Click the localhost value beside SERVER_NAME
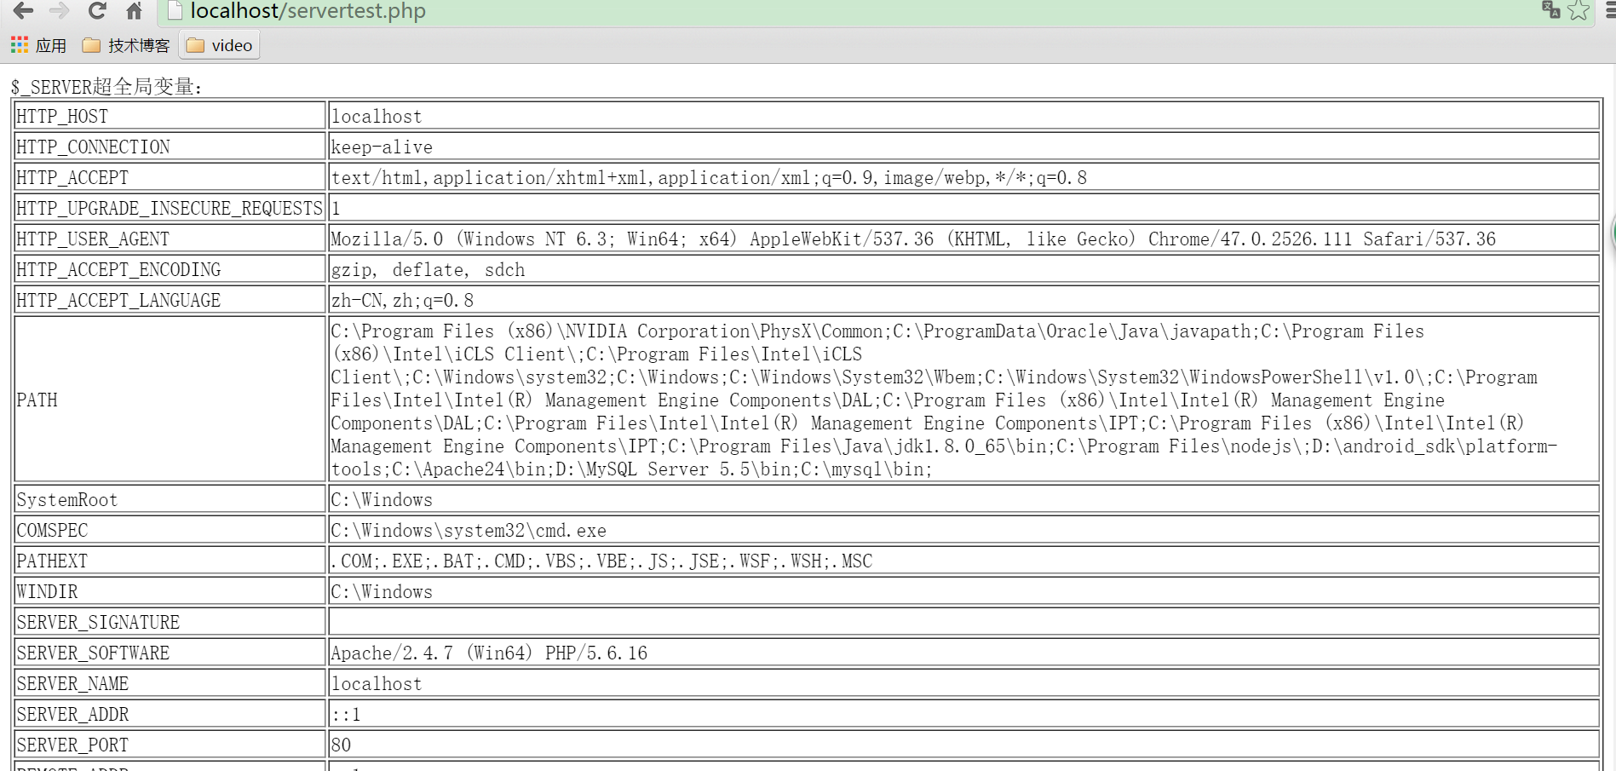1616x771 pixels. coord(377,684)
